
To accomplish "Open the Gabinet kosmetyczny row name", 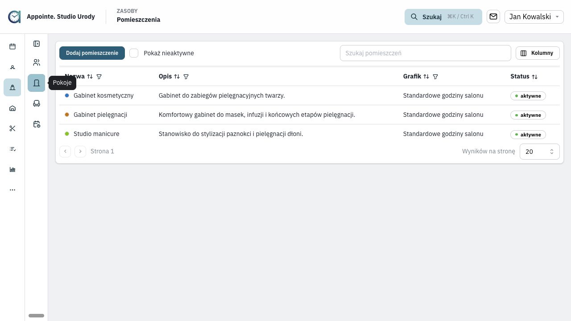I will pyautogui.click(x=103, y=95).
